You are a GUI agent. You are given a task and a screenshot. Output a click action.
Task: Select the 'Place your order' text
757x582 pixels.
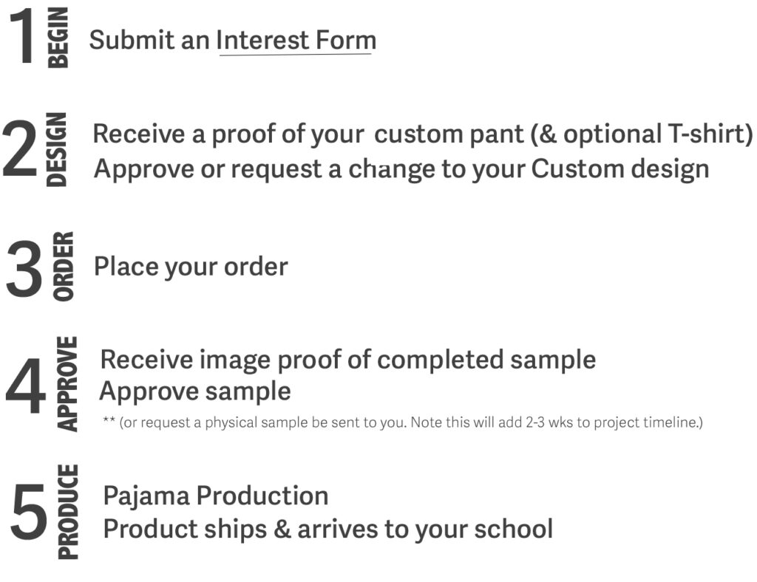[x=191, y=267]
